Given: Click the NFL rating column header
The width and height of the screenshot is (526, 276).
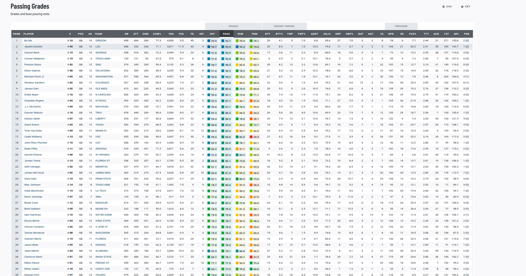Looking at the screenshot, I should pyautogui.click(x=456, y=34).
